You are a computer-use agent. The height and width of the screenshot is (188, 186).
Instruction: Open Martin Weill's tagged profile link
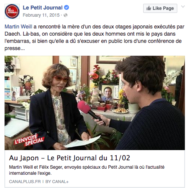pyautogui.click(x=18, y=27)
